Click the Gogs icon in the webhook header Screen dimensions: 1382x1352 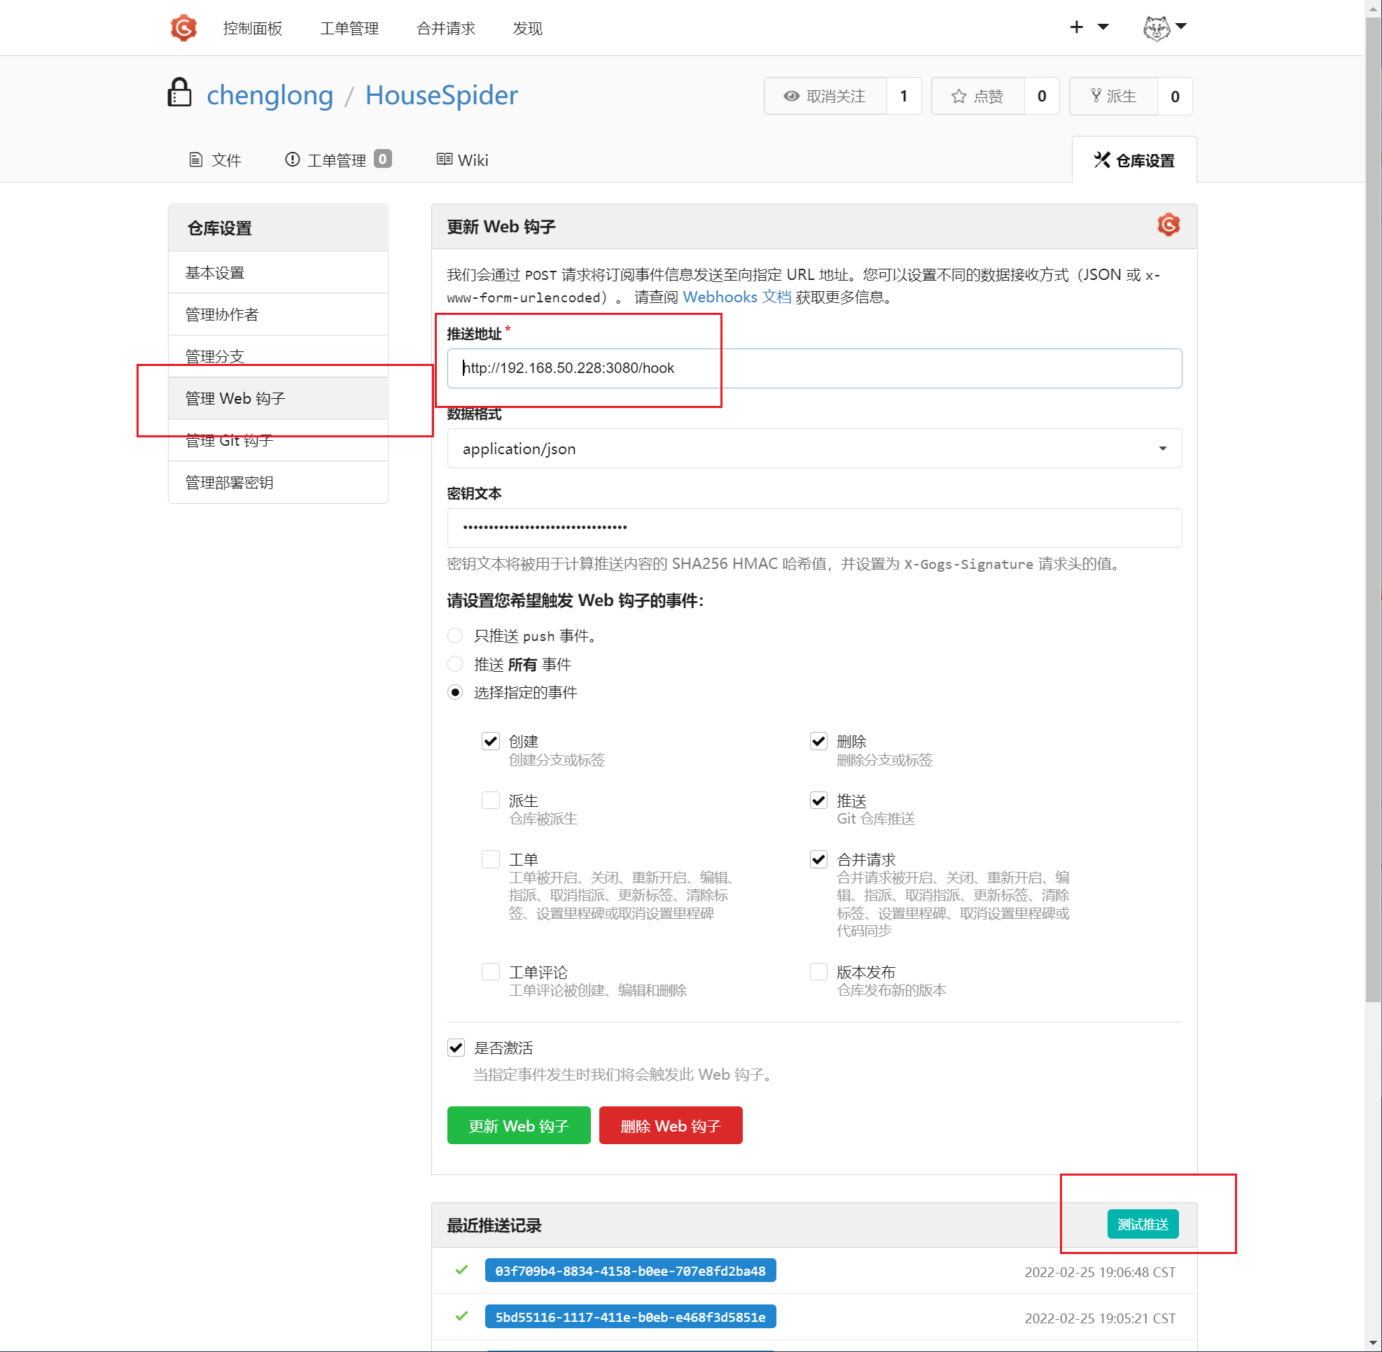tap(1168, 225)
